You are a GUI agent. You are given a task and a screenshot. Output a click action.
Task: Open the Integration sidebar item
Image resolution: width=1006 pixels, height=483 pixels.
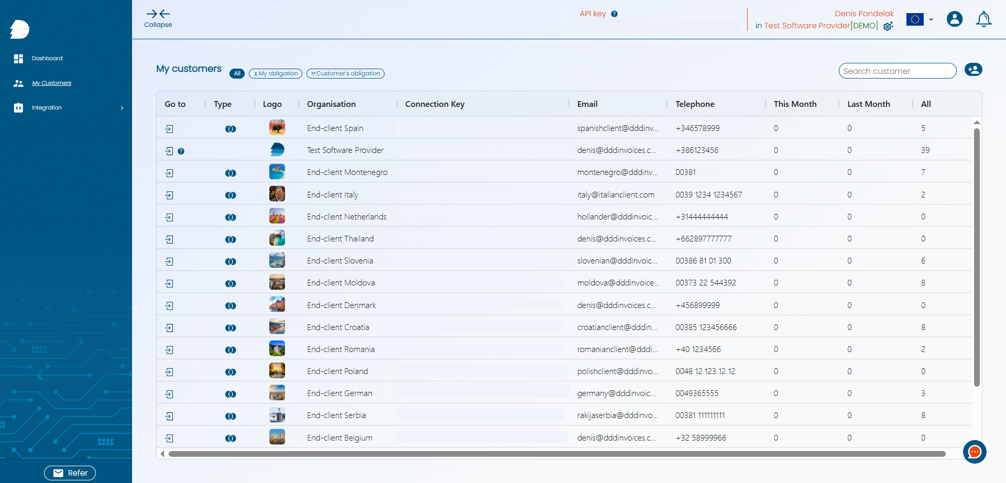coord(47,108)
